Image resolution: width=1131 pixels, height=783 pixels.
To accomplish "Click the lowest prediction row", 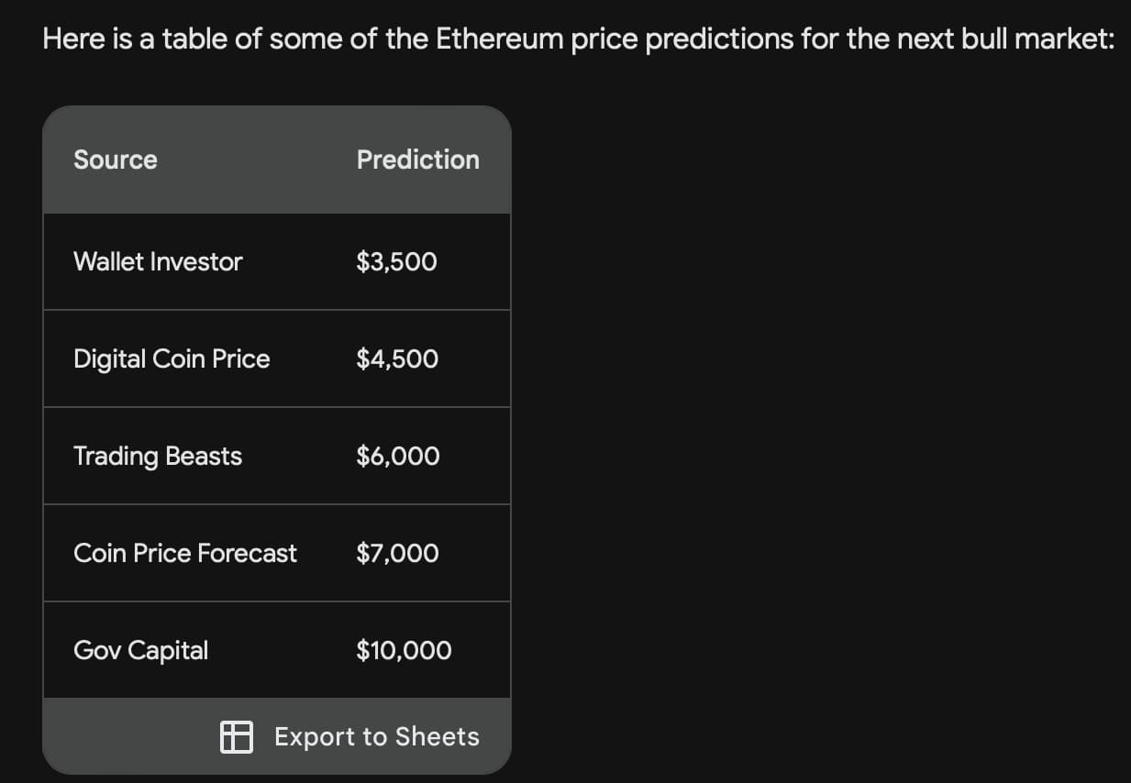I will point(277,261).
